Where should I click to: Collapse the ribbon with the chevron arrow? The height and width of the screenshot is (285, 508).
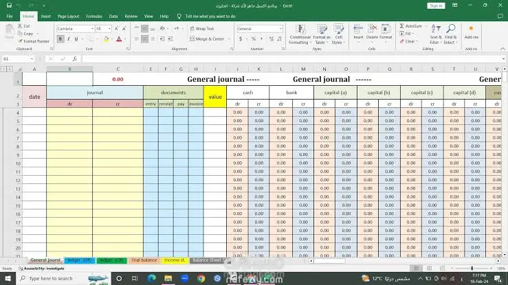pos(503,49)
